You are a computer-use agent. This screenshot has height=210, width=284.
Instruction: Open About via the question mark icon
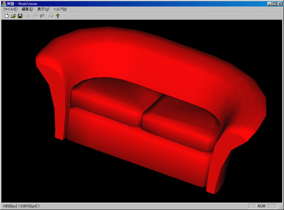pos(58,16)
